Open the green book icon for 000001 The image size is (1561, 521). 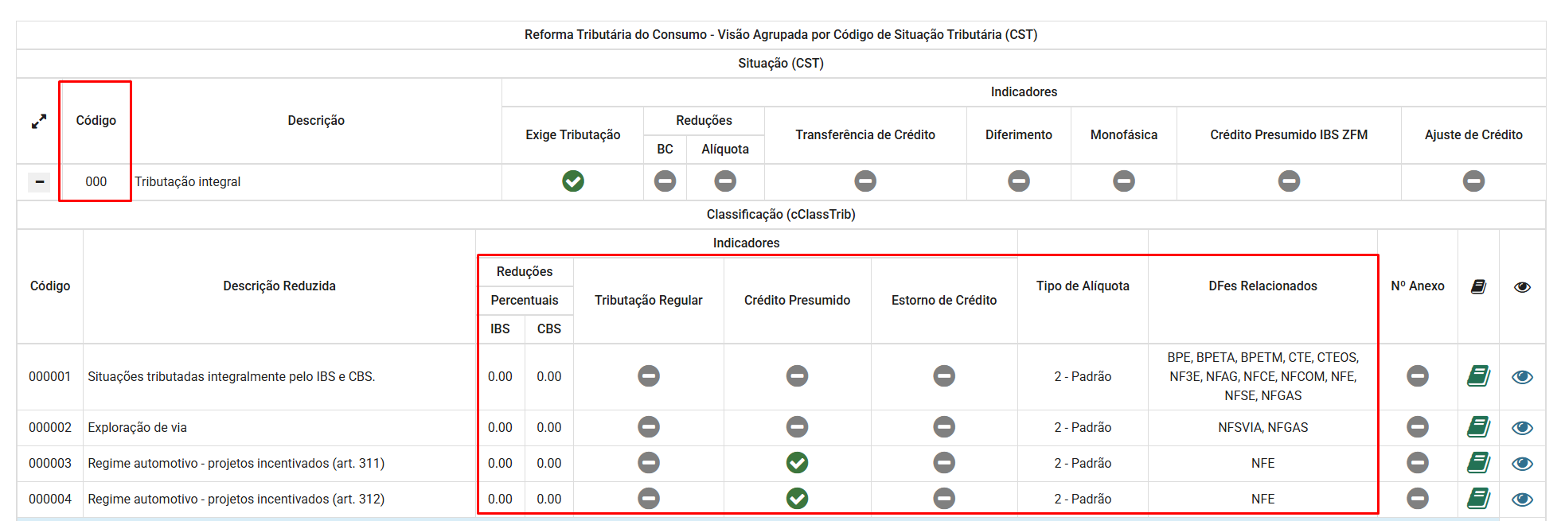tap(1478, 376)
